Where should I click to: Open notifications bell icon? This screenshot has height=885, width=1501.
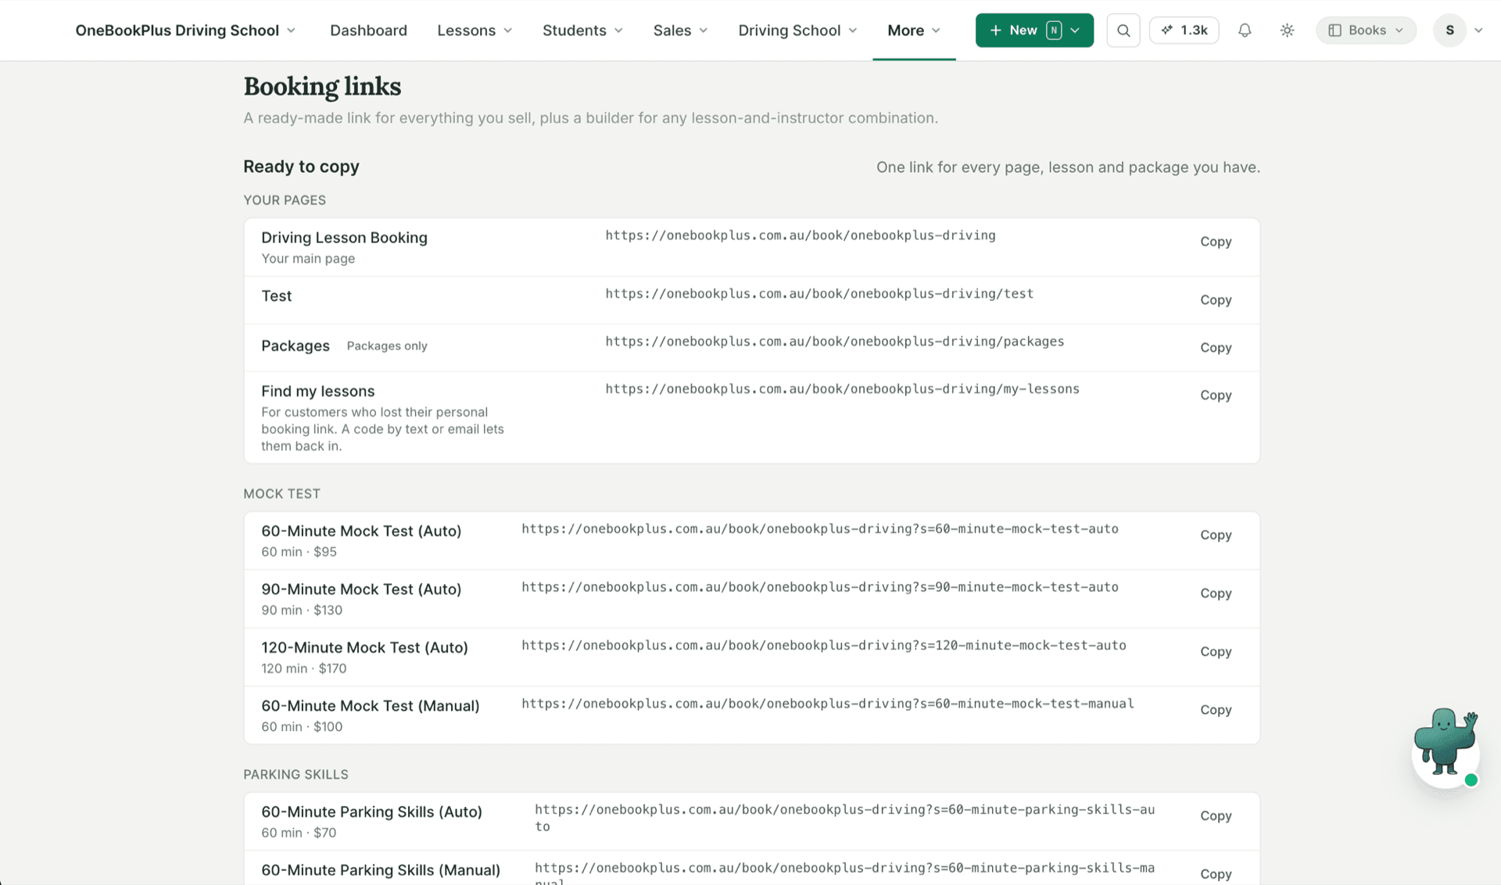coord(1245,30)
